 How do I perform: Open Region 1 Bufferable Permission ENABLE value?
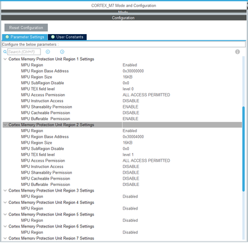130,119
